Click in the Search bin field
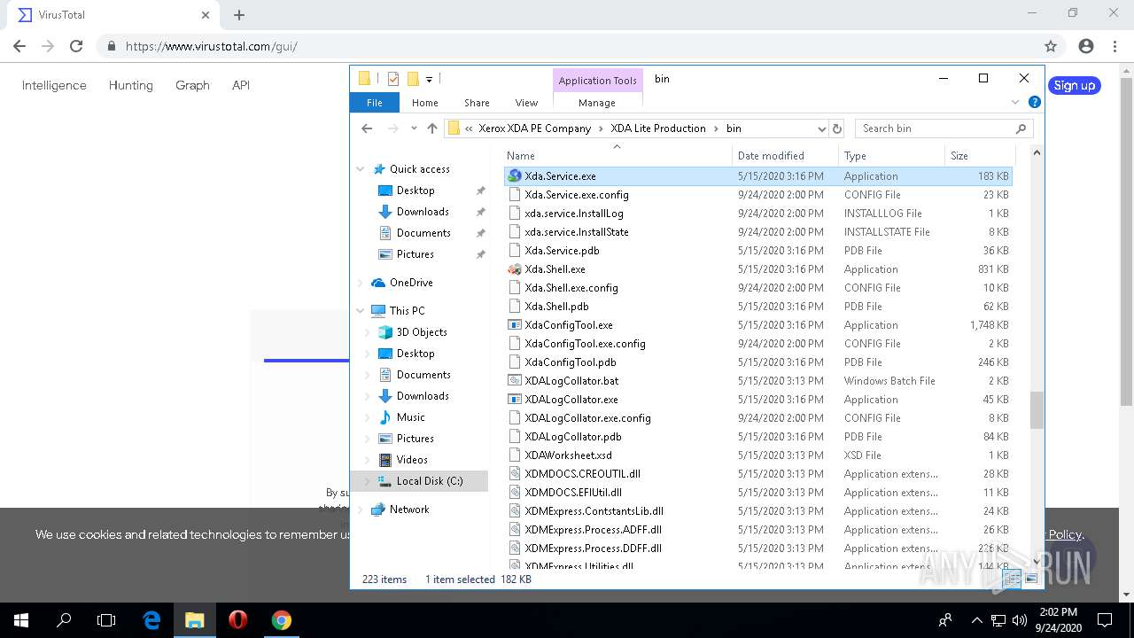Screen dimensions: 1134x638 pos(944,128)
